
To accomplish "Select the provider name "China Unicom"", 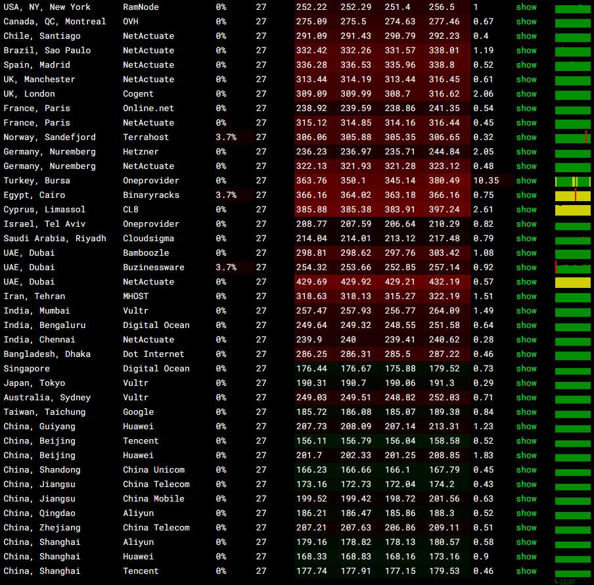I will coord(153,470).
